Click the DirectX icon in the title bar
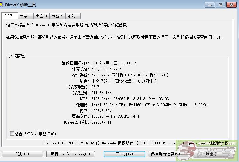The width and height of the screenshot is (239, 162). 3,5
